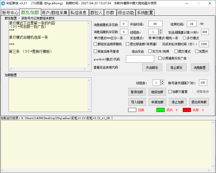The height and width of the screenshot is (173, 216).
Task: Decrease 群发 线程数 with down spinner arrow
Action: [161, 33]
